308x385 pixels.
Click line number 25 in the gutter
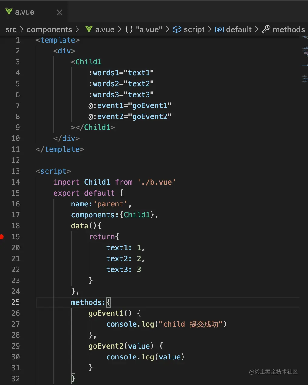[x=15, y=302]
